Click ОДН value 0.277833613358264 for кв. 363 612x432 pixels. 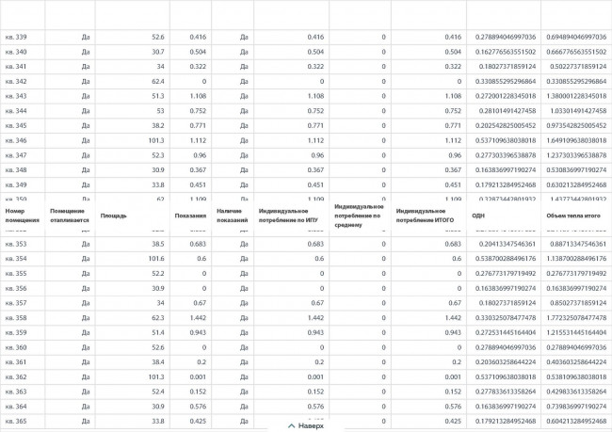506,392
